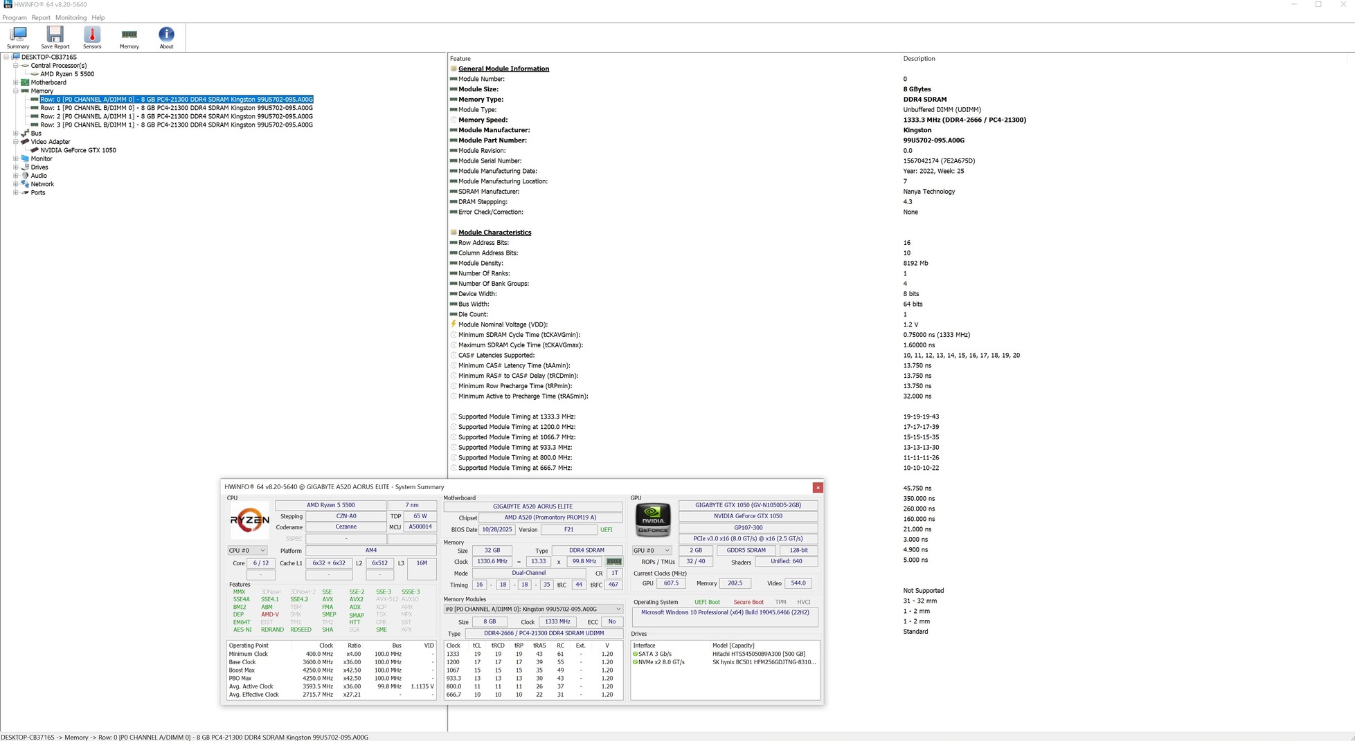Click the Network tree node icon
Viewport: 1355px width, 741px height.
tap(25, 184)
